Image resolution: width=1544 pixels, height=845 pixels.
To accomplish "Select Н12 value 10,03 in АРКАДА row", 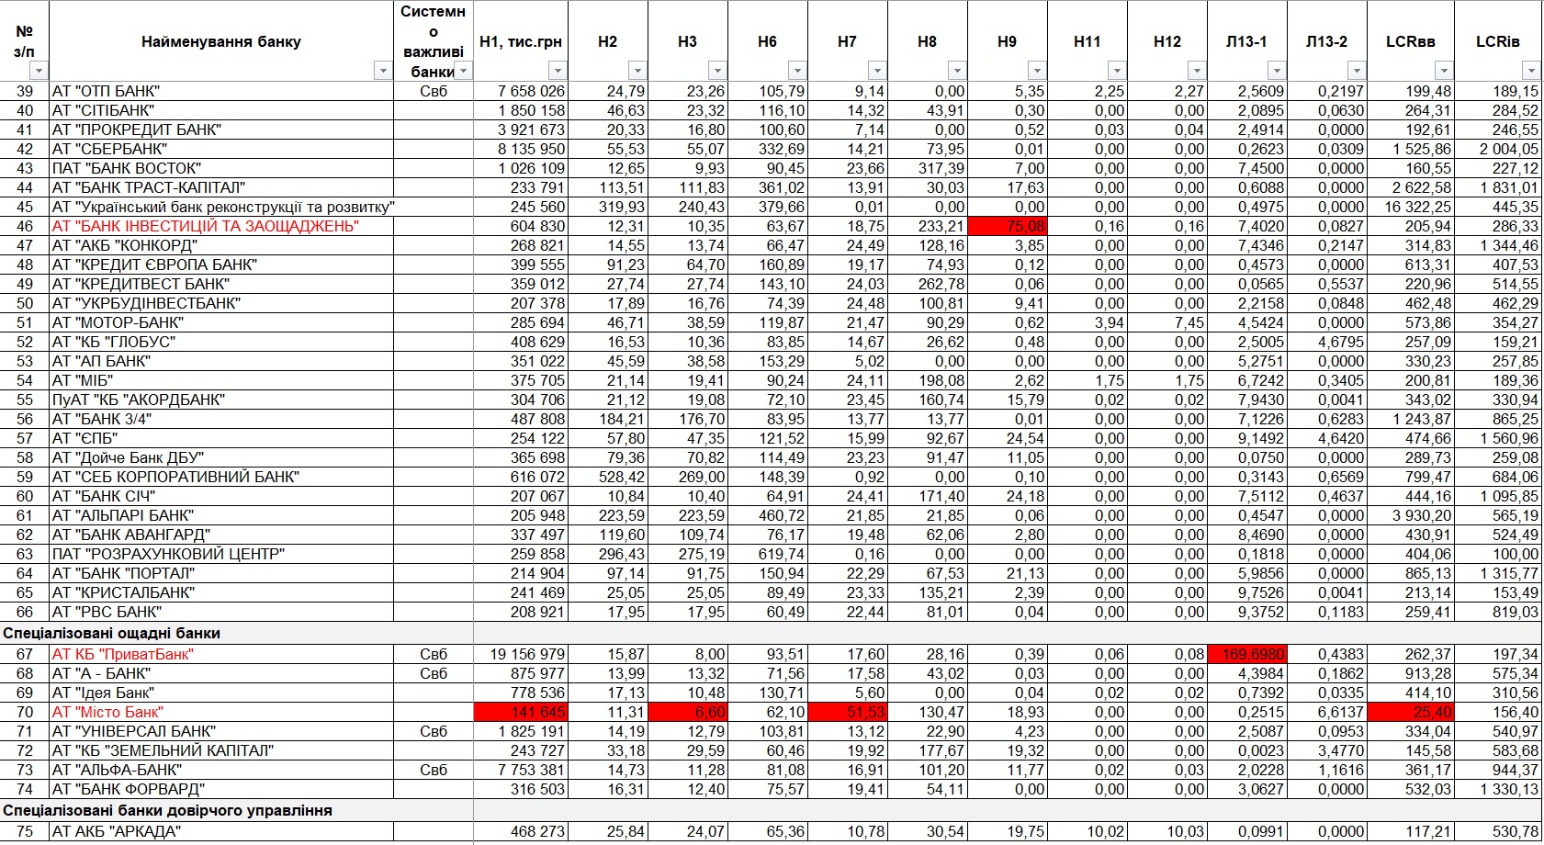I will point(1186,831).
